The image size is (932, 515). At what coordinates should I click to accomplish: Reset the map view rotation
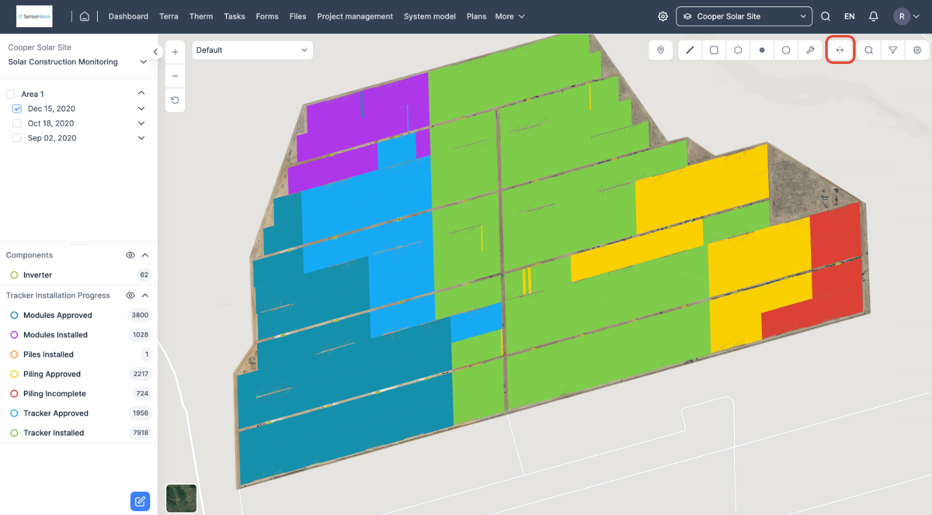point(175,100)
